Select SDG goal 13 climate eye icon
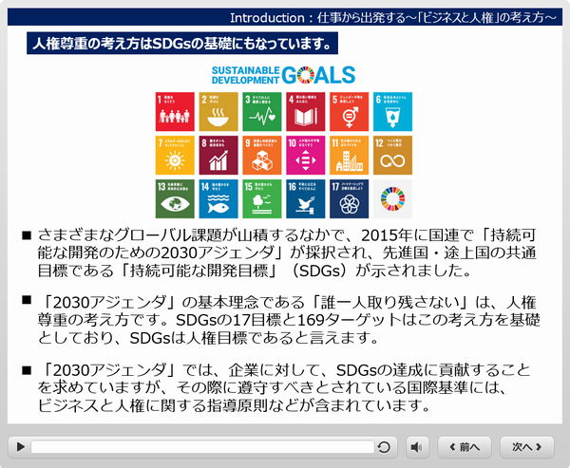Image resolution: width=570 pixels, height=468 pixels. (x=175, y=198)
